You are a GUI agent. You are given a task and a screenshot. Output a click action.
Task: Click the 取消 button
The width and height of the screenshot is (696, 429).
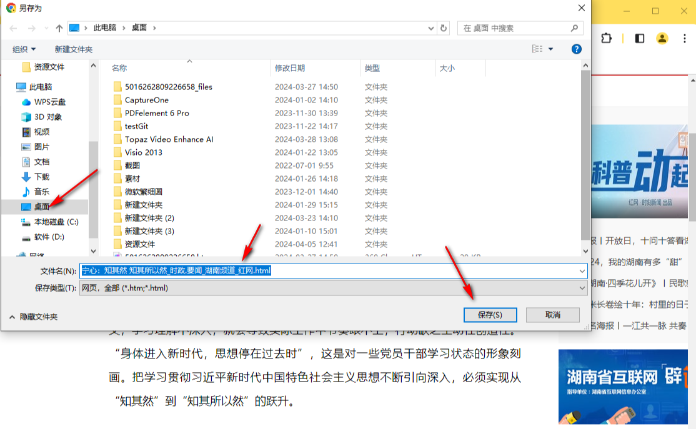pyautogui.click(x=553, y=315)
